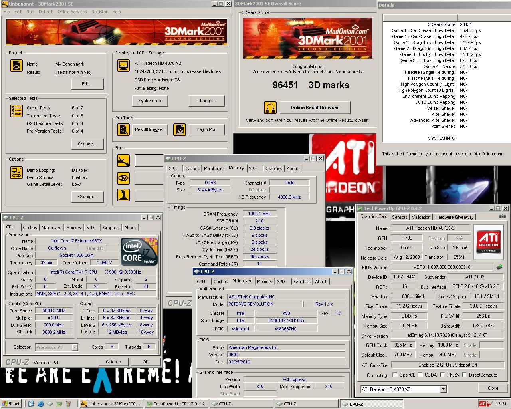
Task: Toggle the DirectCompute checkbox in GPU-Z
Action: point(464,375)
